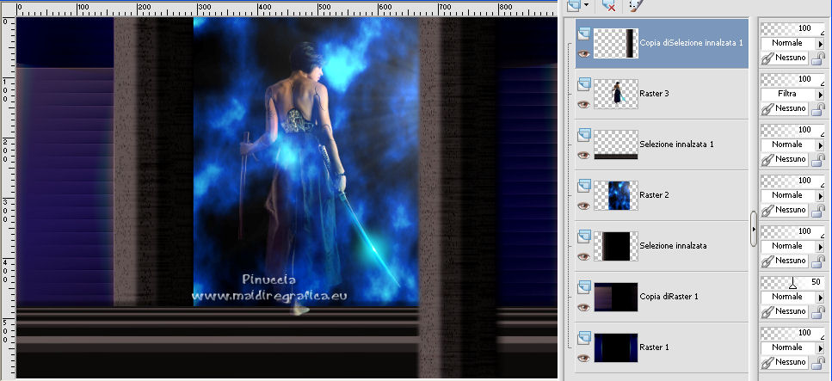Select the layer named Raster 2
The height and width of the screenshot is (381, 832).
click(654, 195)
